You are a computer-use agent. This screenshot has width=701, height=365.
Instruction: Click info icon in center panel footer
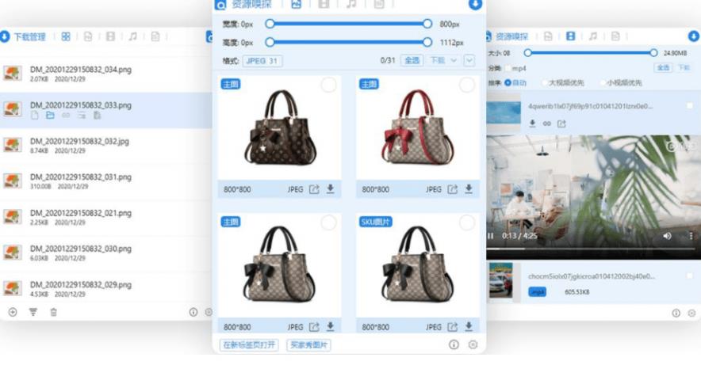coord(454,344)
